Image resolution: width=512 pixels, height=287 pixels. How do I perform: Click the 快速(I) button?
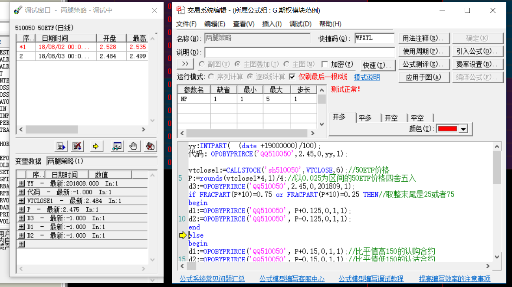[377, 65]
